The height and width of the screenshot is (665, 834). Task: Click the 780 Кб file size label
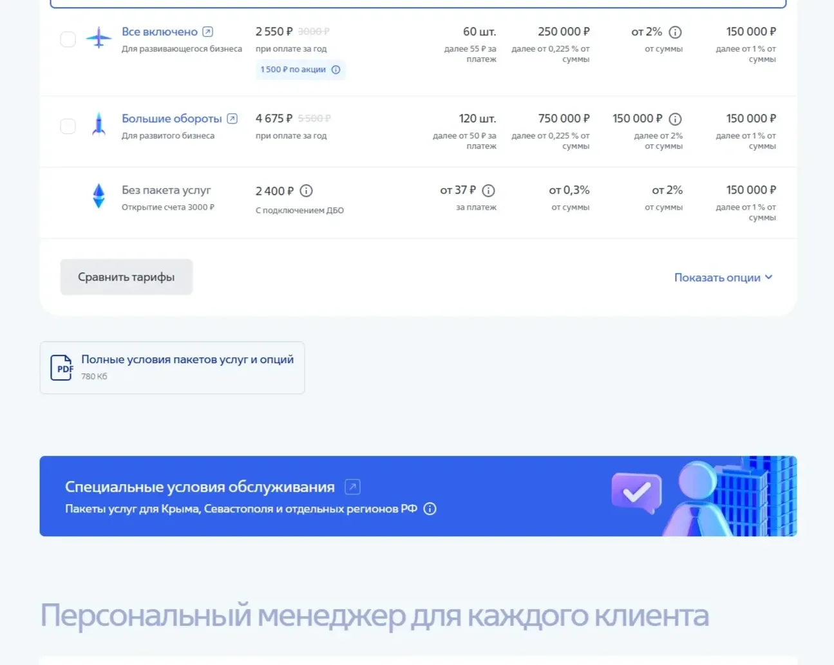(x=94, y=377)
